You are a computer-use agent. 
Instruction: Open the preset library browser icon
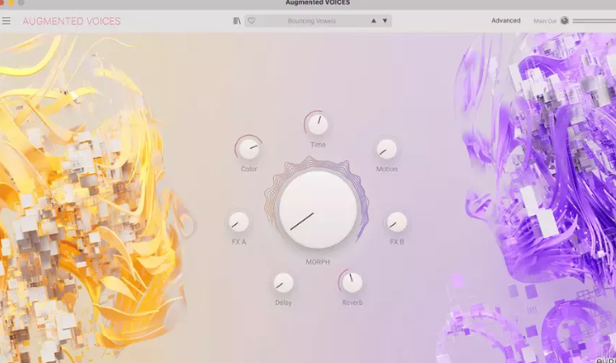[x=236, y=20]
